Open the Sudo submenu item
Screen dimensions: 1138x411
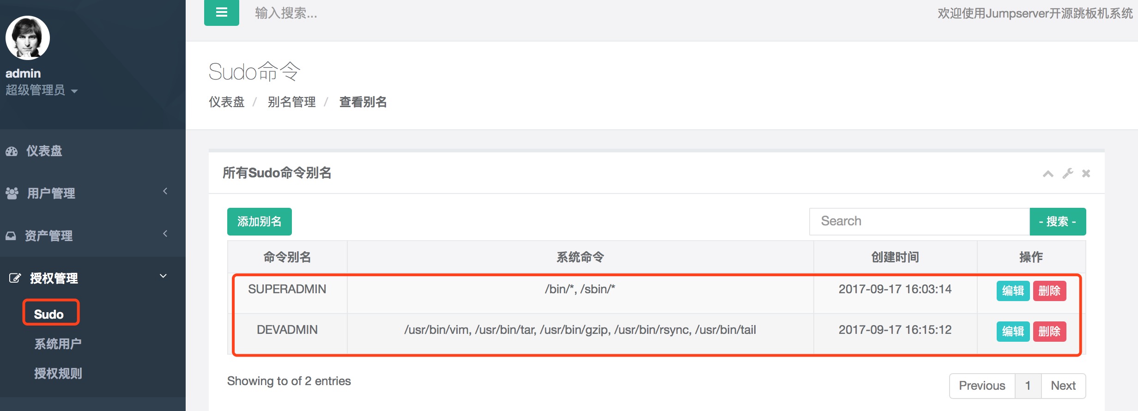49,314
